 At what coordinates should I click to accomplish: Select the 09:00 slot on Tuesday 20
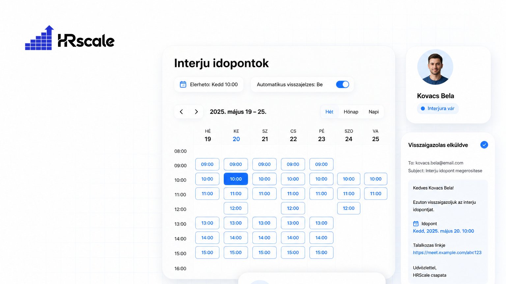236,164
